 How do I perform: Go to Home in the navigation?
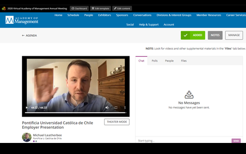[58, 15]
